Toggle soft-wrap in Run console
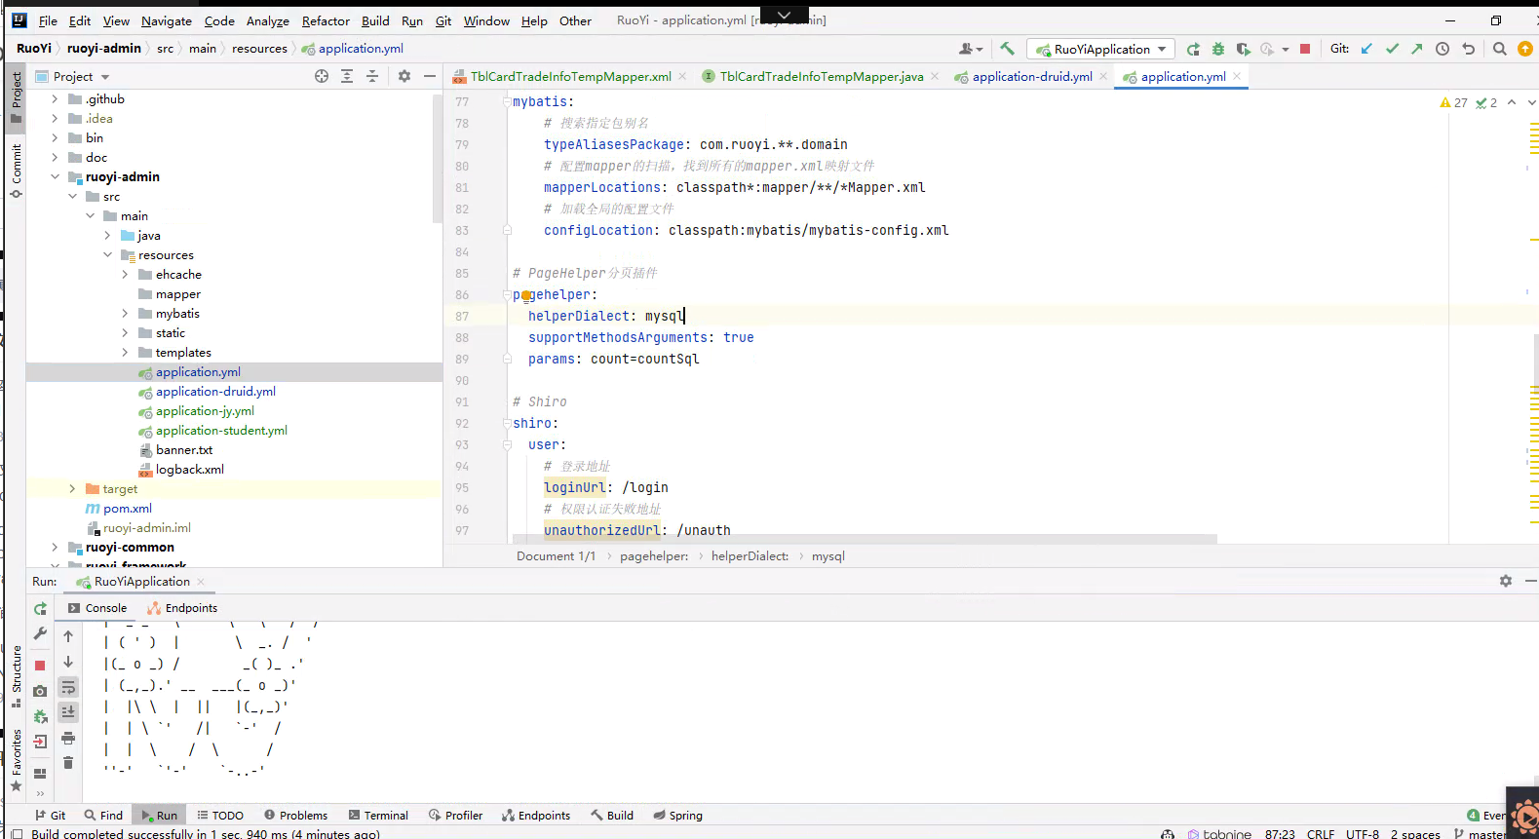1539x839 pixels. point(68,687)
